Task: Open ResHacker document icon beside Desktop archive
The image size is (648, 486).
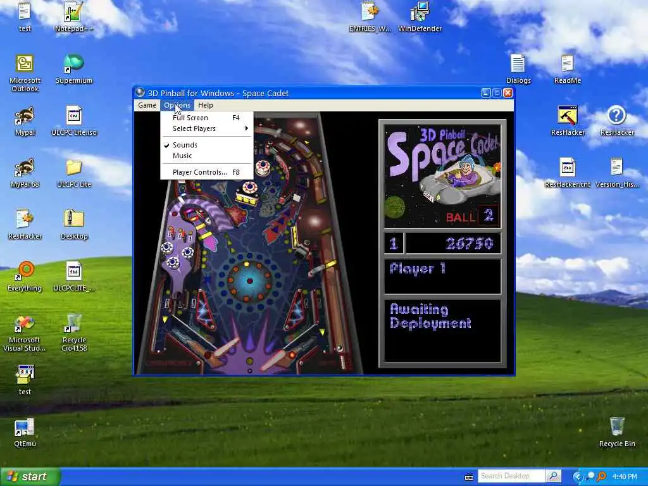Action: (25, 225)
